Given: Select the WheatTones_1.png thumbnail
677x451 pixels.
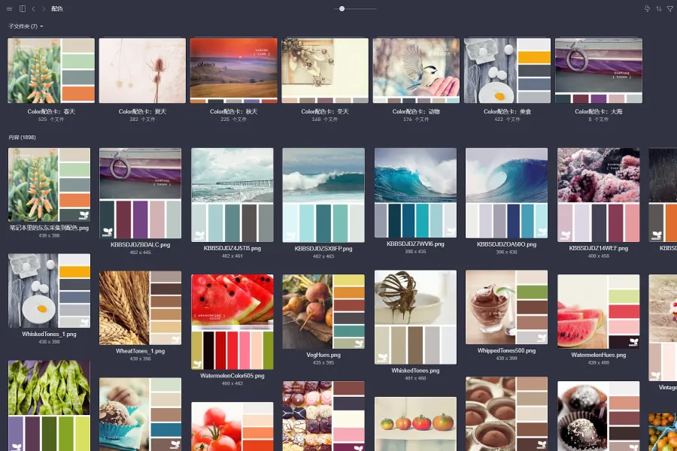Looking at the screenshot, I should (x=141, y=307).
